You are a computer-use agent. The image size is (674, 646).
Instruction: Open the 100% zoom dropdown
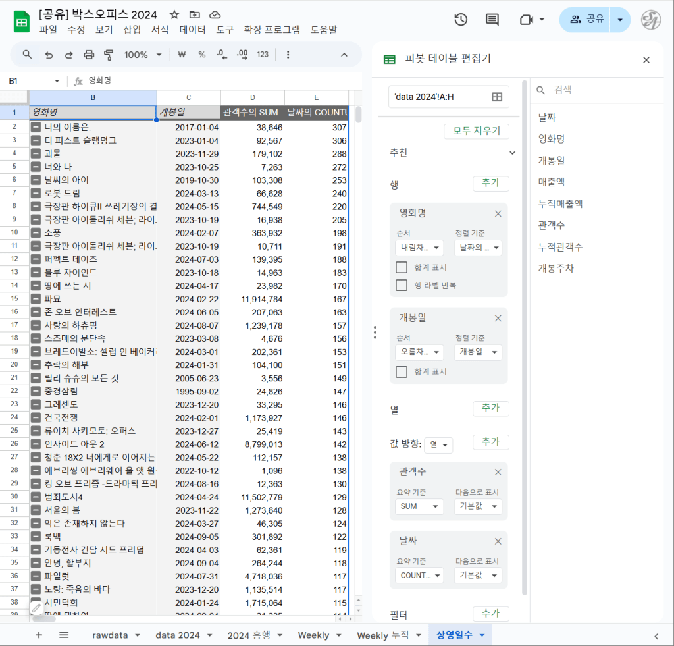(142, 55)
